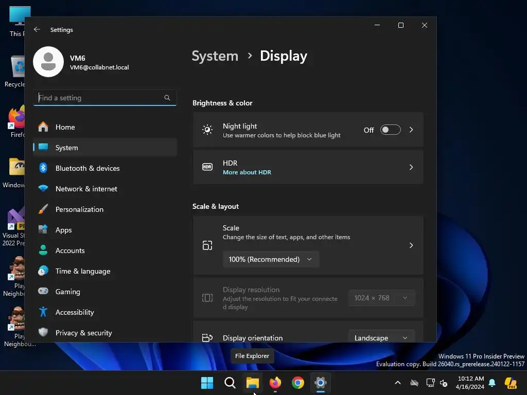
Task: Click the Display orientation label
Action: point(253,338)
